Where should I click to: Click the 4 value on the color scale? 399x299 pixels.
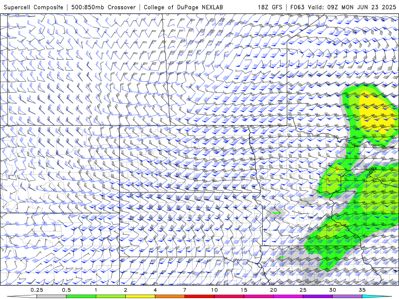pos(155,290)
